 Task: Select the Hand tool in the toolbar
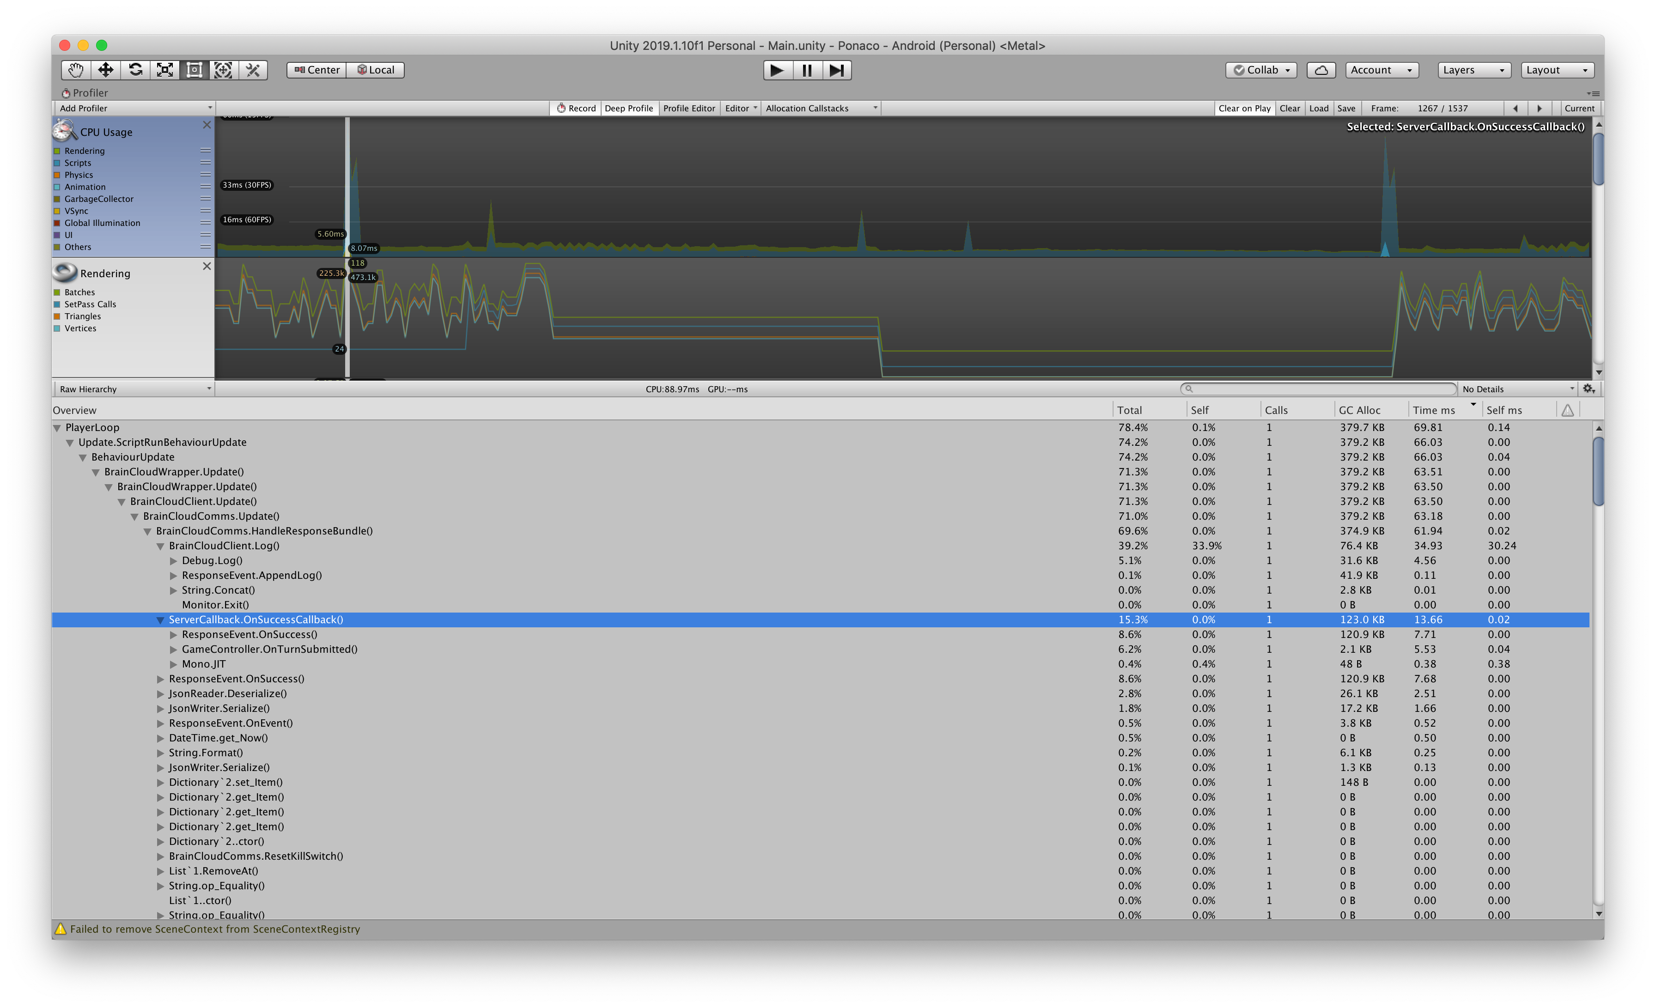coord(75,70)
